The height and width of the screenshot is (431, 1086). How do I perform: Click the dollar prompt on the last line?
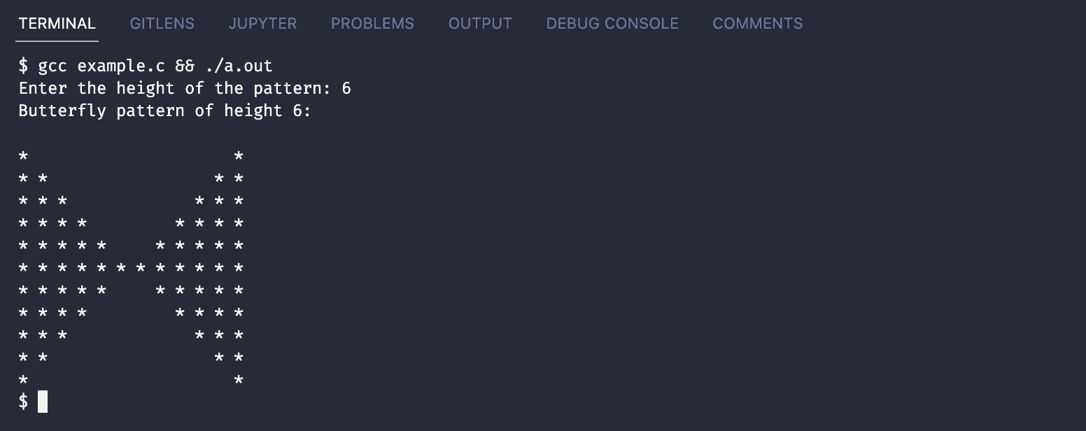click(x=24, y=402)
